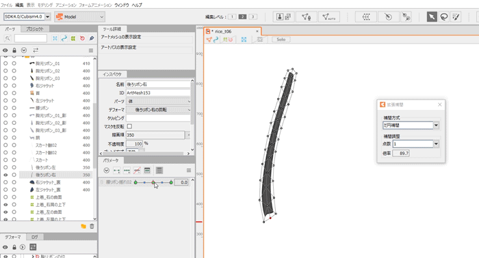Open the glue tool icon
The image size is (479, 258).
click(406, 17)
